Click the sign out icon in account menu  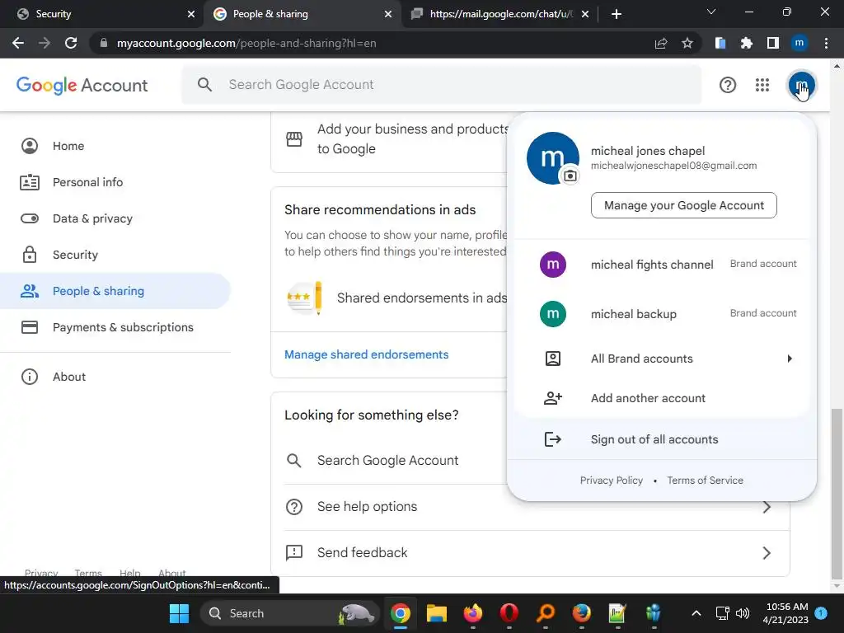pyautogui.click(x=553, y=439)
